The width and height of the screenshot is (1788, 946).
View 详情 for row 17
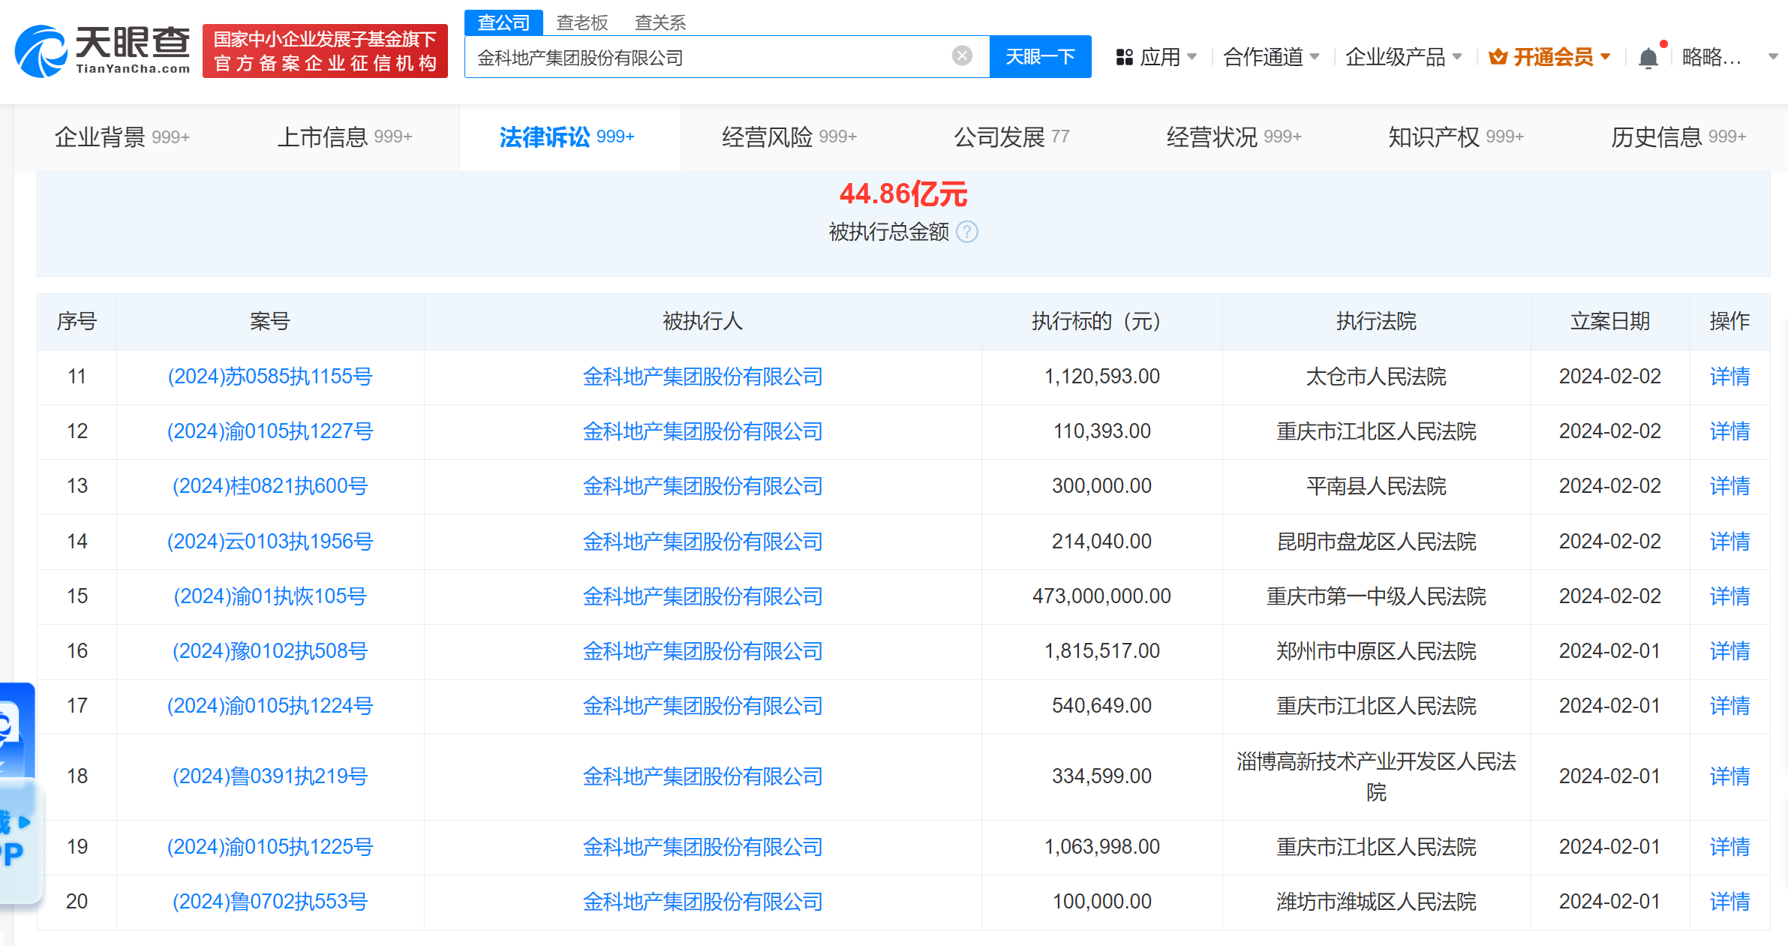point(1729,706)
